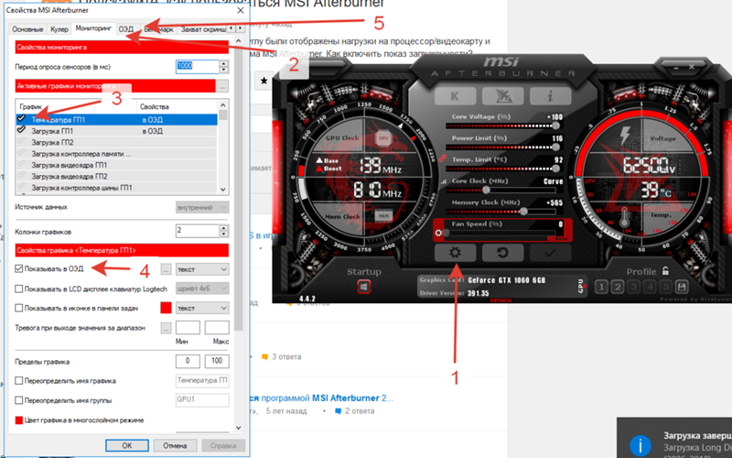This screenshot has height=458, width=732.
Task: Toggle Показывать в ОЭД checkbox
Action: (18, 268)
